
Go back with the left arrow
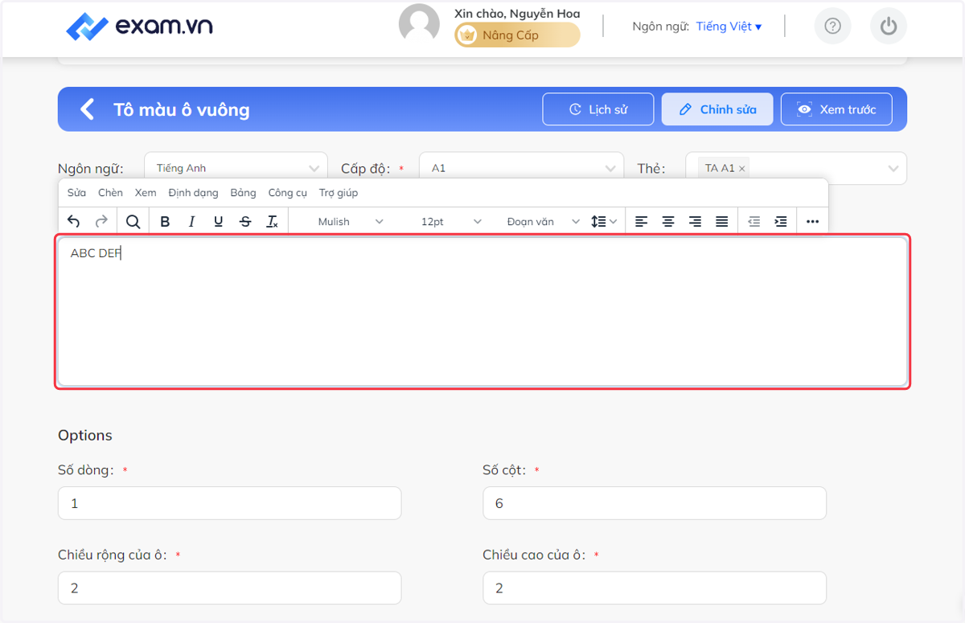click(88, 109)
